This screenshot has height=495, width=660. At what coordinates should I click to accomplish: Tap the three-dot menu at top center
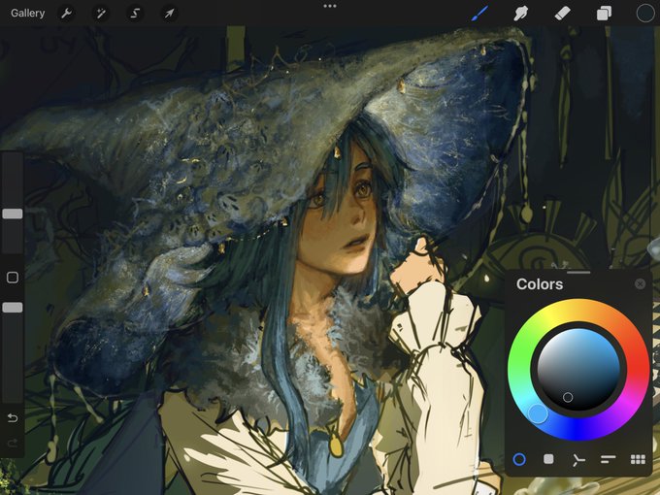coord(330,6)
